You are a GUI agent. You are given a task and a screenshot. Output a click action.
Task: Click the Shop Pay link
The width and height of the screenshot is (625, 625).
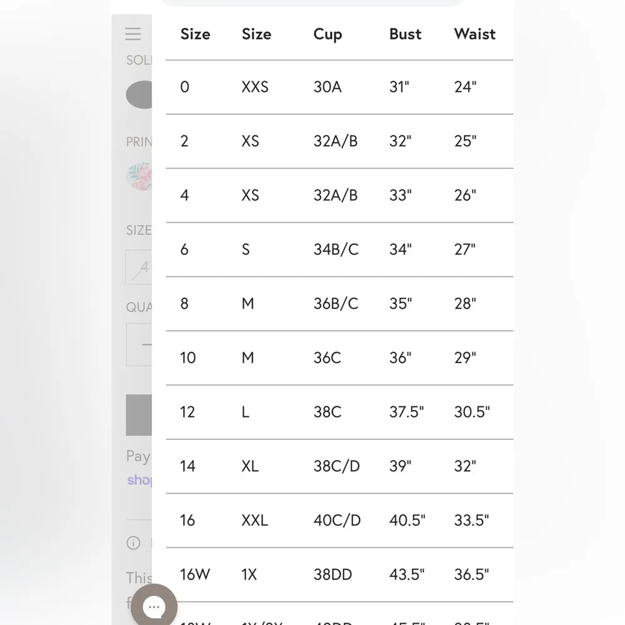[x=139, y=480]
